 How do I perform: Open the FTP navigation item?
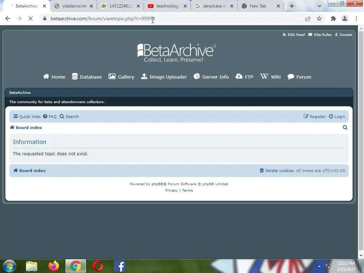244,77
